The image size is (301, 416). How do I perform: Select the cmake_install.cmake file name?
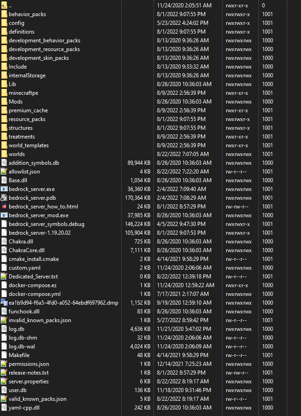(x=33, y=259)
